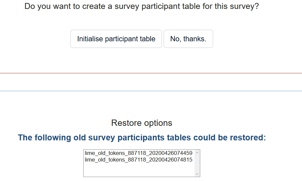
Task: Click the listbox scroll up arrow
Action: tap(197, 153)
